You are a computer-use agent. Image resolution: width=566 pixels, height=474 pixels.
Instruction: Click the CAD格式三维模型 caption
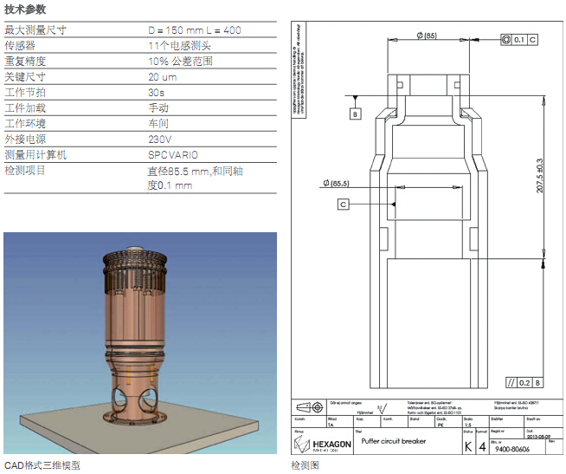(42, 465)
